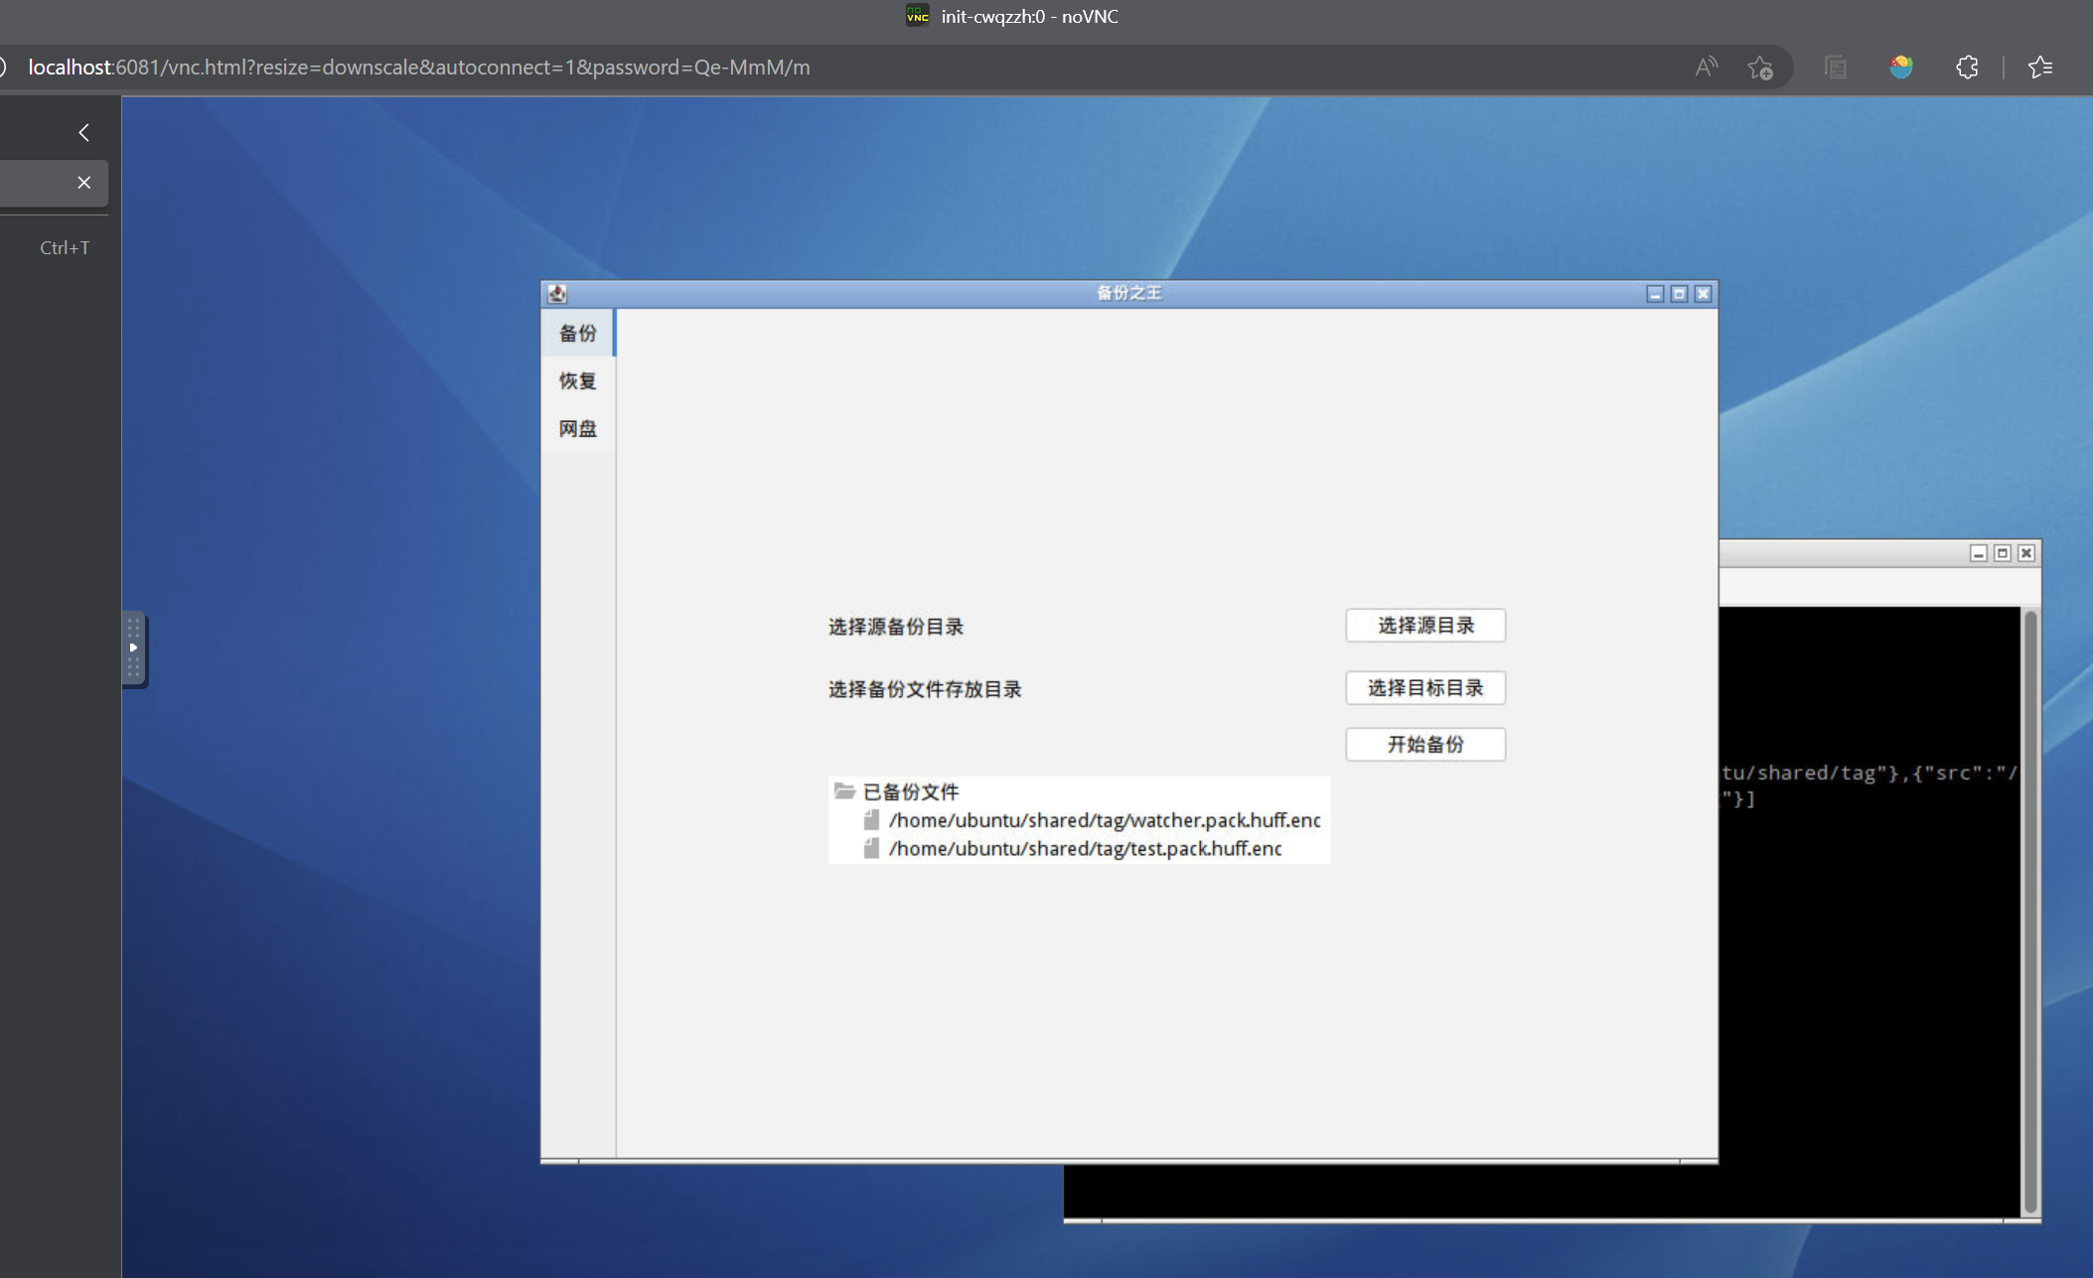The image size is (2093, 1278).
Task: Select test.pack.huff.enc file entry
Action: point(1085,849)
